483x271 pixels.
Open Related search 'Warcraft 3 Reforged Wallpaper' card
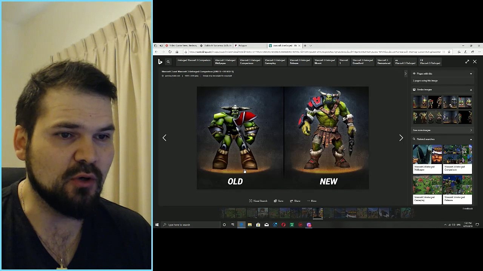(427, 159)
